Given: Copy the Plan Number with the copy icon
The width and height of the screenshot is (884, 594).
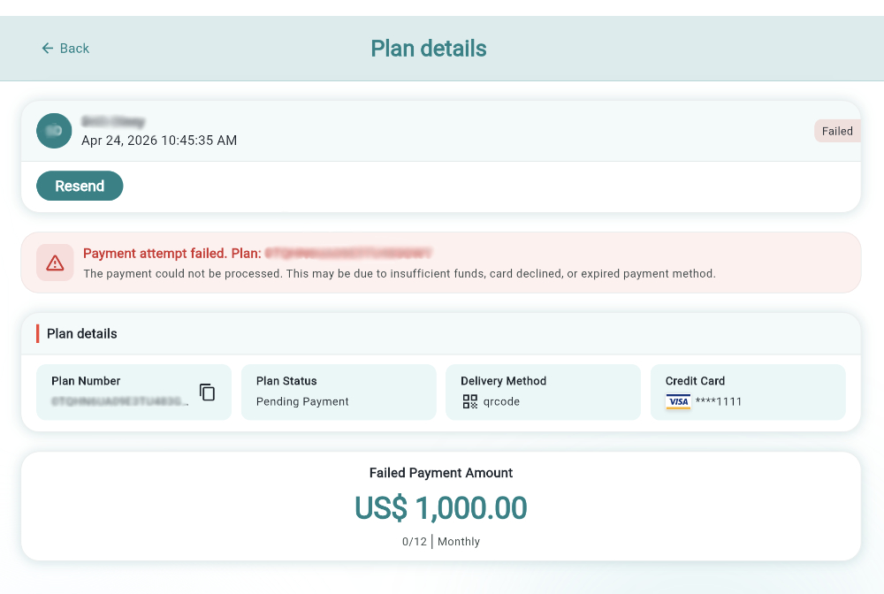Looking at the screenshot, I should [x=207, y=392].
